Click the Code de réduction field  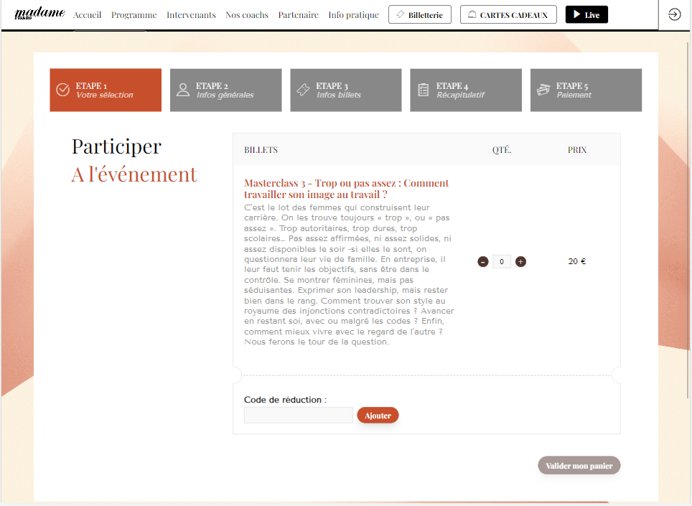click(299, 415)
